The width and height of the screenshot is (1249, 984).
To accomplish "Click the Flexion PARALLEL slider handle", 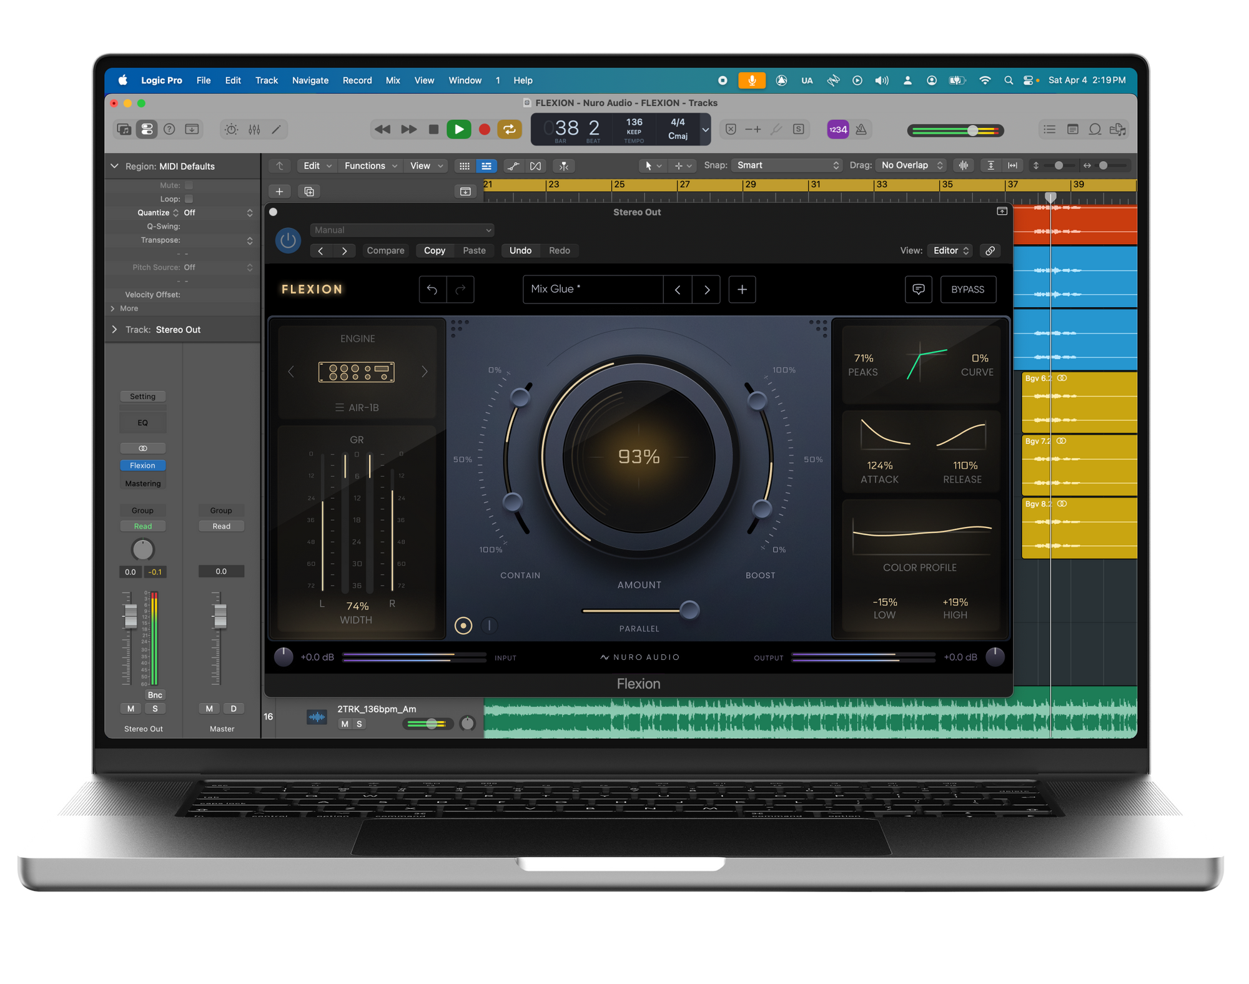I will [x=689, y=610].
